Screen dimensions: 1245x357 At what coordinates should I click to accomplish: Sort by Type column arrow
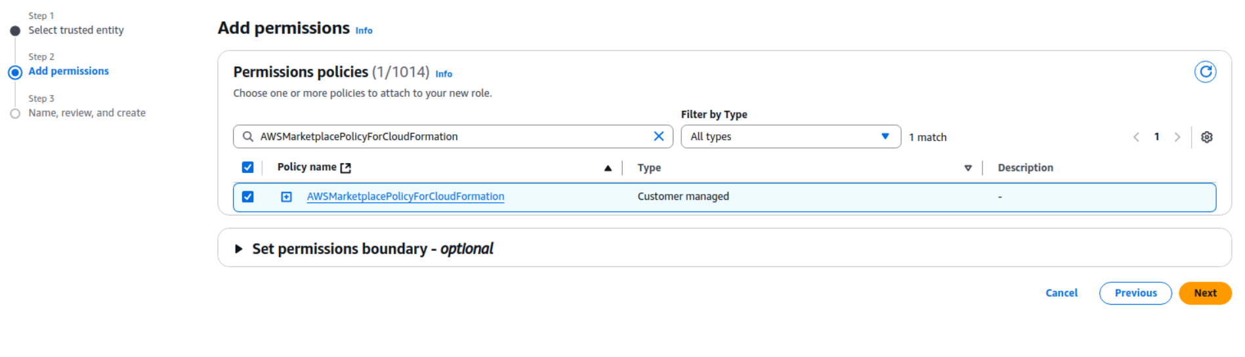point(967,168)
